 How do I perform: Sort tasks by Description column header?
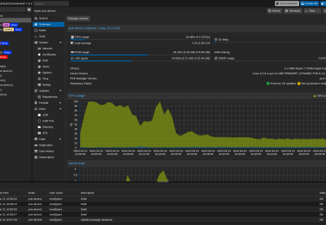pos(198,193)
